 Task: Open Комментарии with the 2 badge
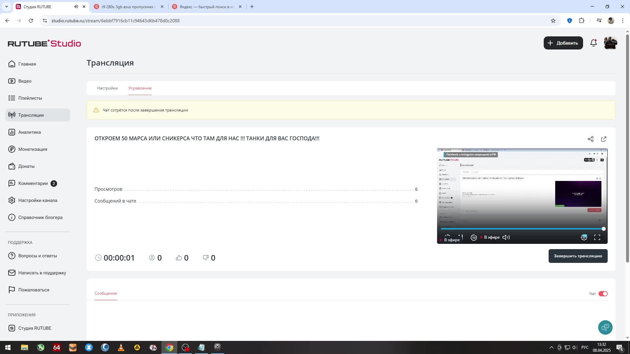point(33,183)
